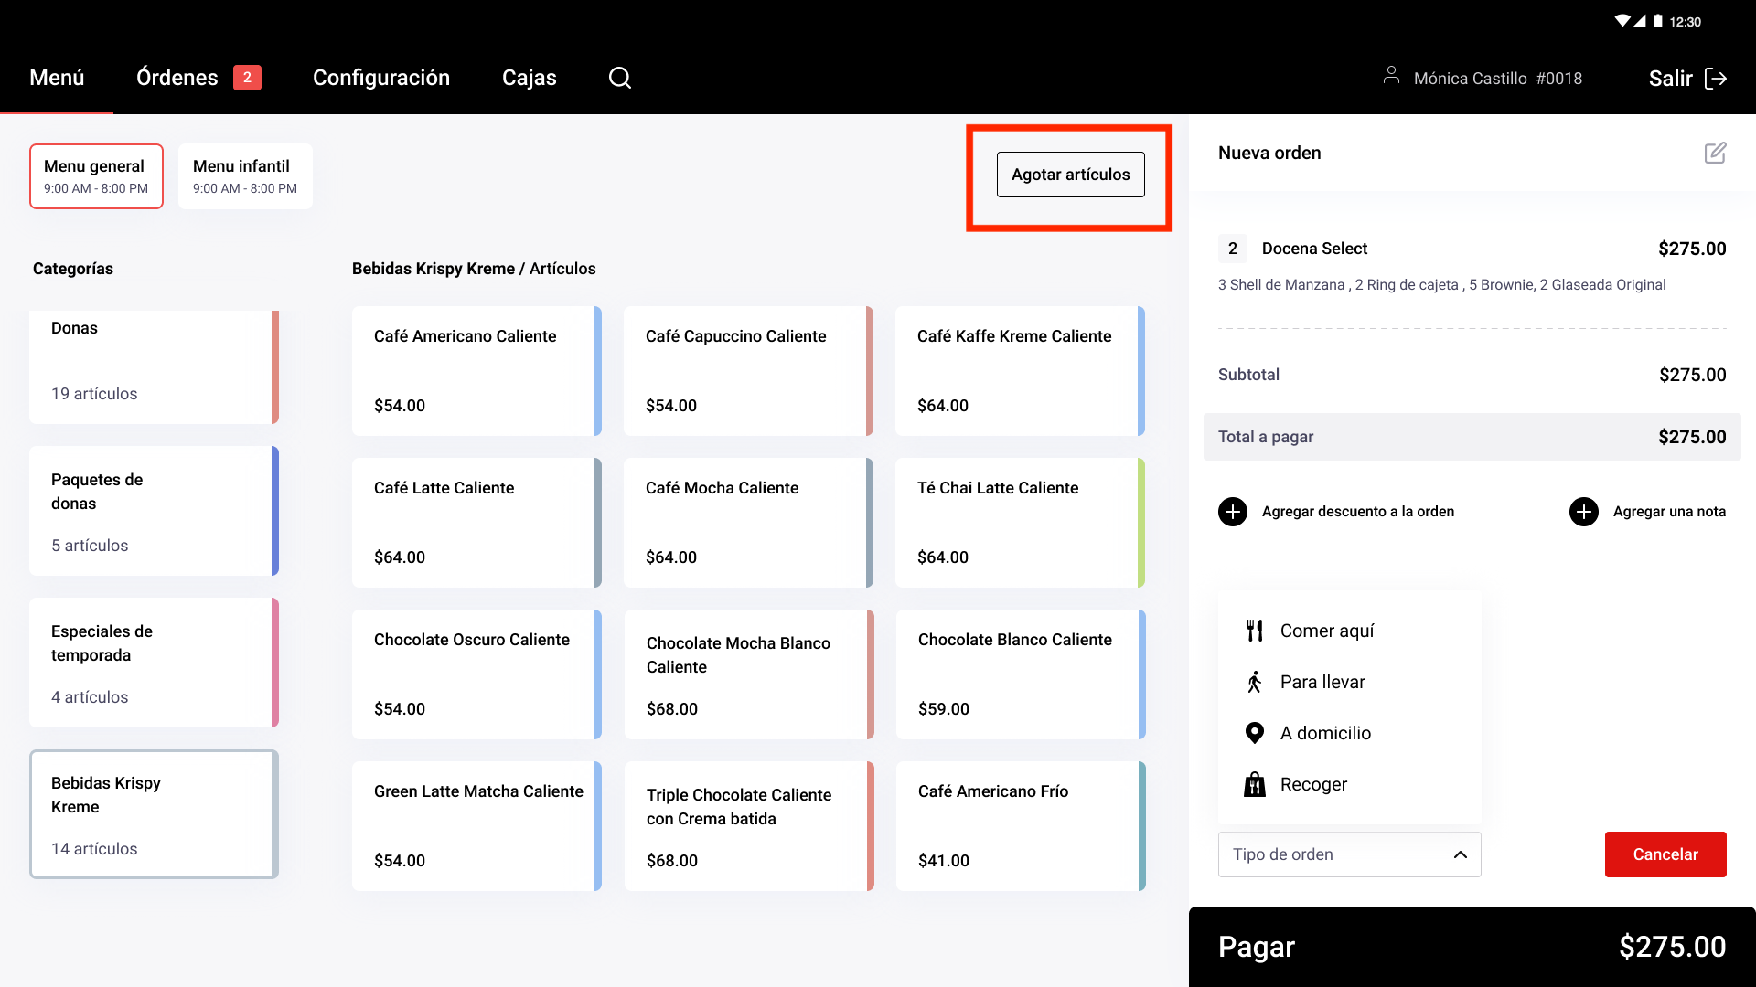This screenshot has width=1756, height=987.
Task: Click the logout arrow icon
Action: [1716, 79]
